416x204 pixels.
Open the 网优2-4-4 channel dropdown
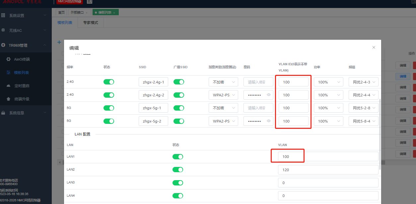(363, 95)
